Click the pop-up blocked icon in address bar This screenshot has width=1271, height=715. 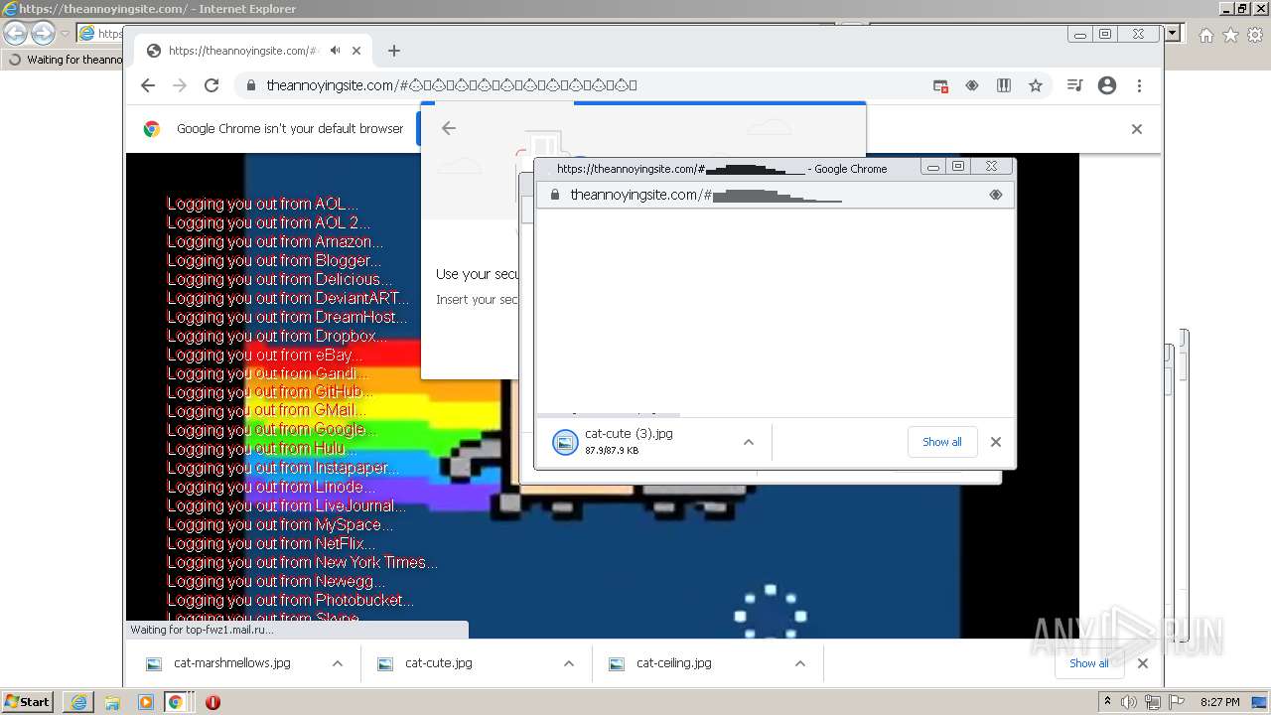click(x=940, y=85)
